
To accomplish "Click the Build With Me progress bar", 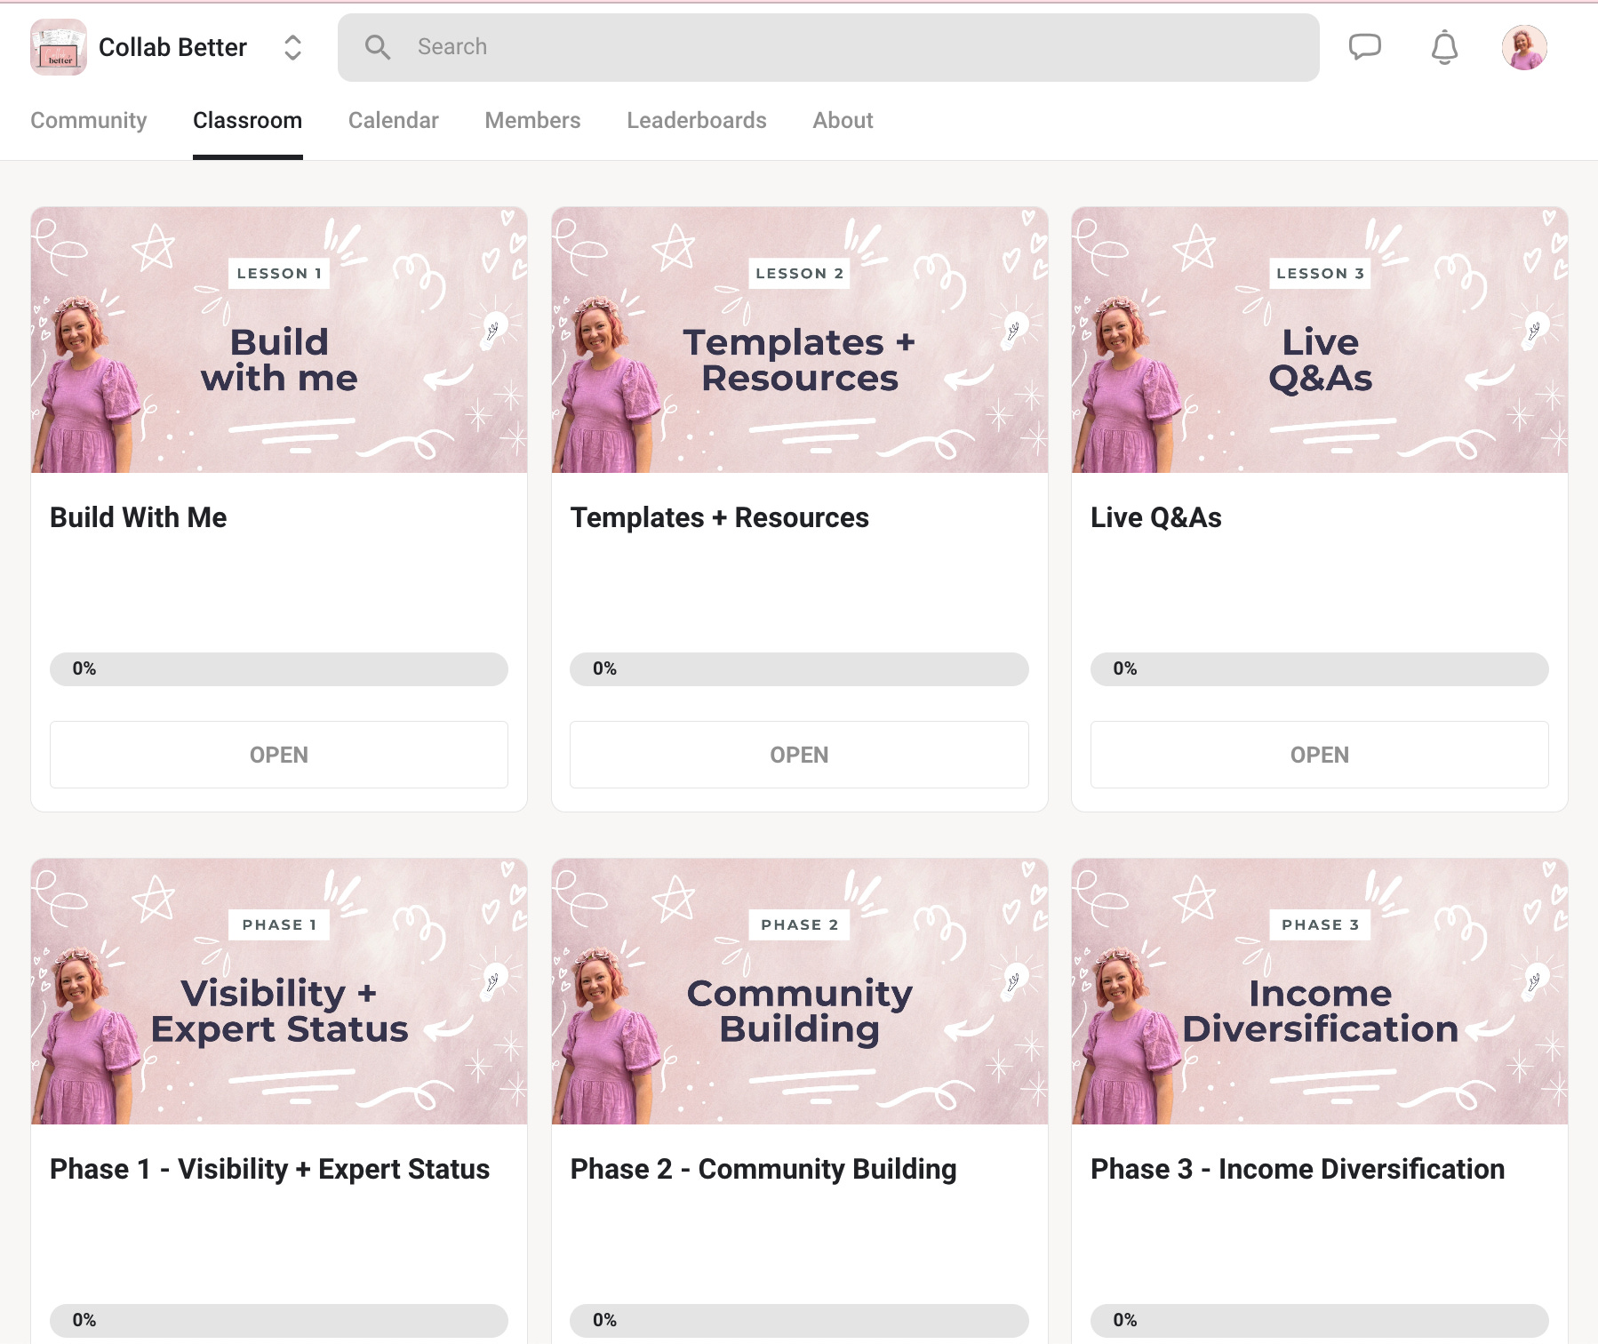I will pyautogui.click(x=279, y=669).
